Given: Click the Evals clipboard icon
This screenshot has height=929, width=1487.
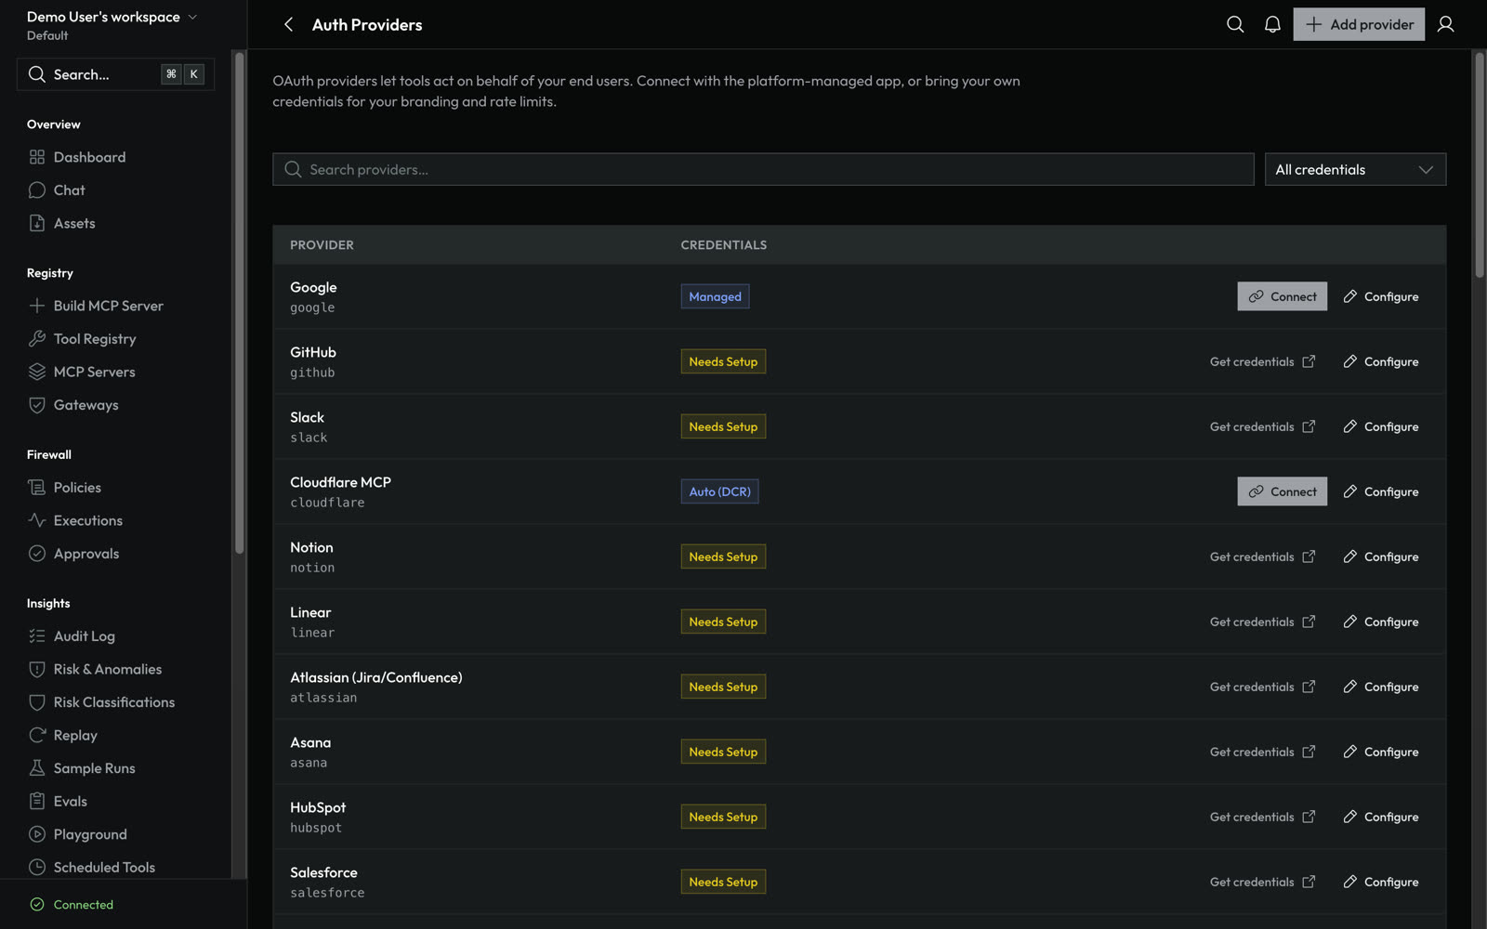Looking at the screenshot, I should coord(37,801).
